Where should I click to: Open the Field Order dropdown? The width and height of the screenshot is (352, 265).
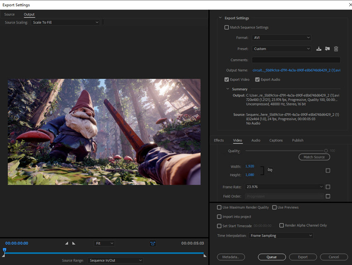pyautogui.click(x=284, y=196)
